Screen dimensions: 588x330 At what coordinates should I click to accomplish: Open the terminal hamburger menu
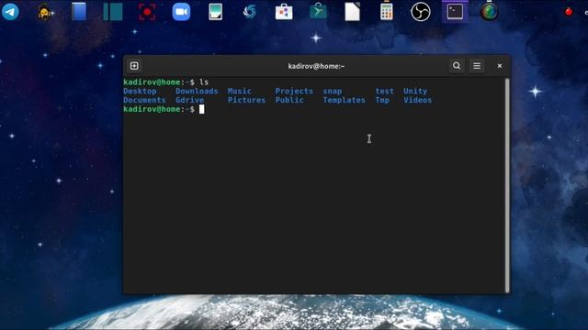coord(477,66)
